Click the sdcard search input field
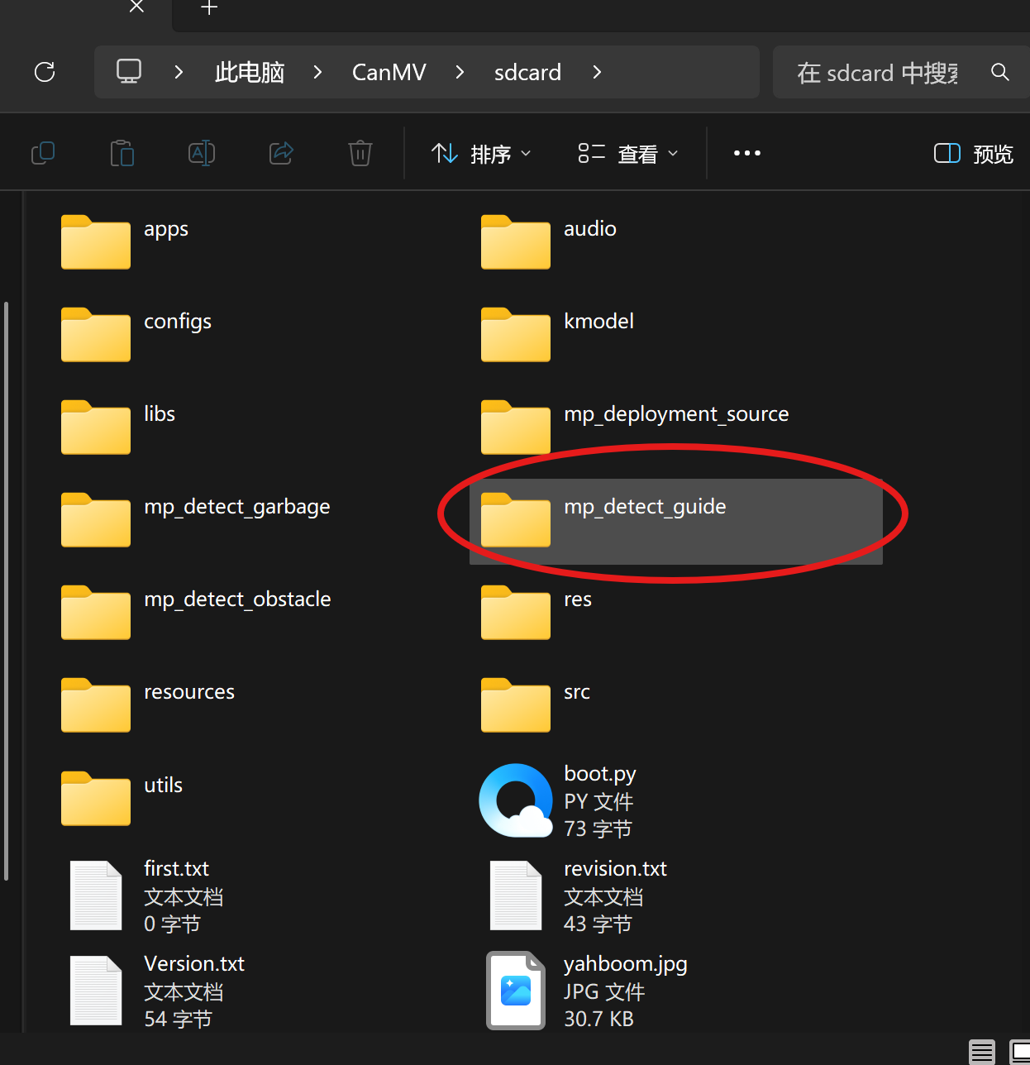 [876, 73]
